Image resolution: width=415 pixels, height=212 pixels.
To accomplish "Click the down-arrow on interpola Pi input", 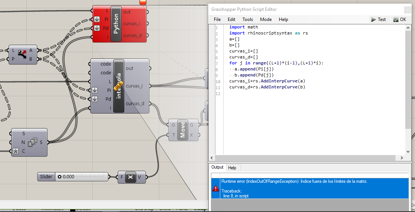I will click(x=95, y=90).
